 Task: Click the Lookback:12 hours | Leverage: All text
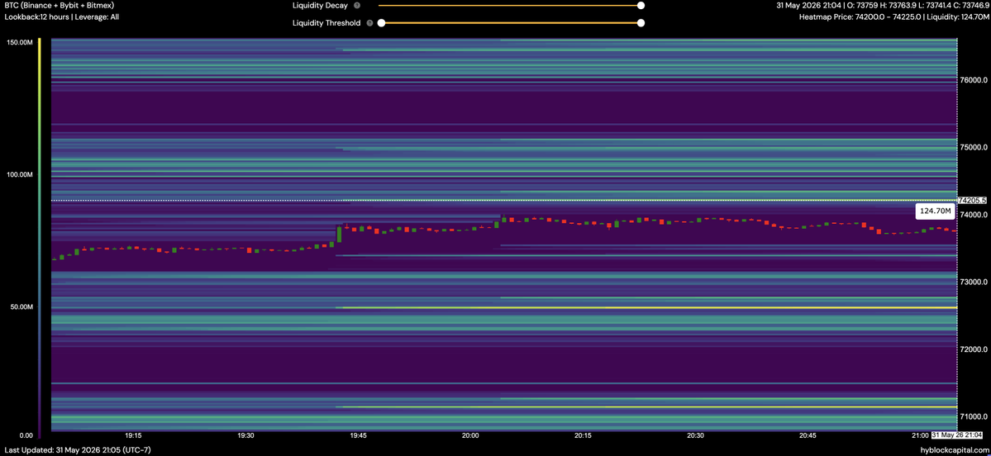point(60,17)
